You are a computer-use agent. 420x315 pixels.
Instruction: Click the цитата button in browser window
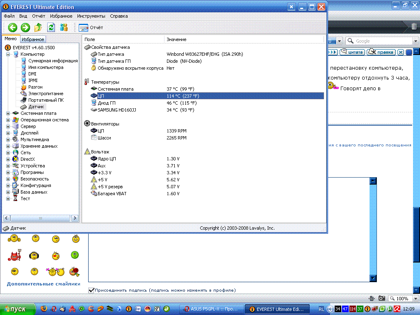(352, 52)
